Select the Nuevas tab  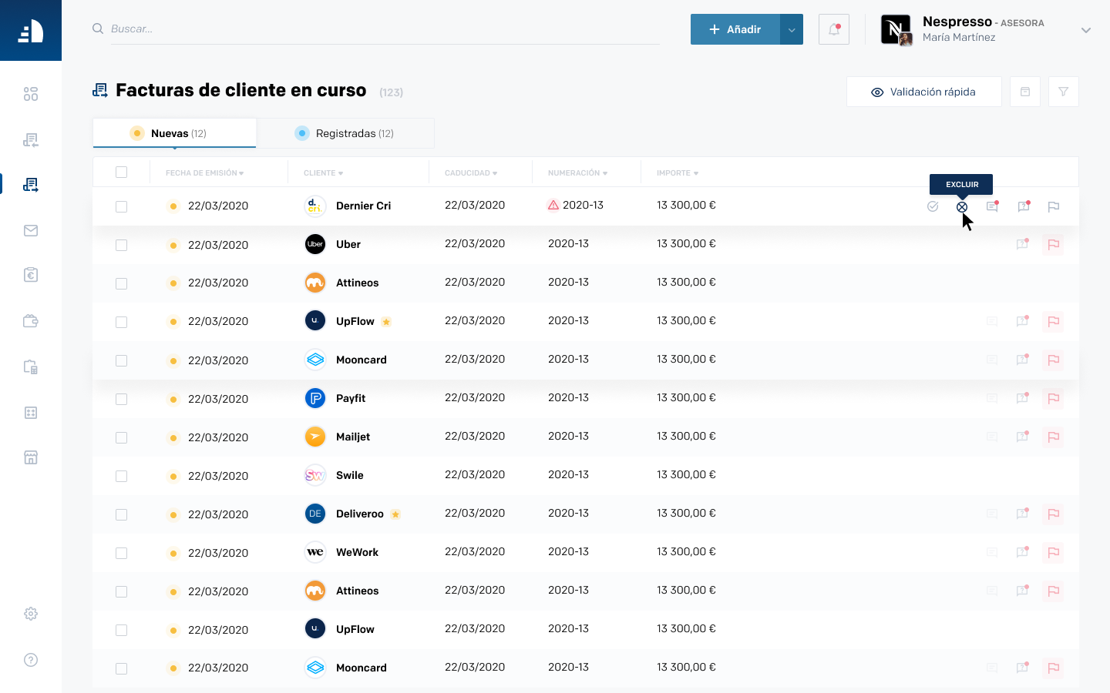[x=173, y=132]
